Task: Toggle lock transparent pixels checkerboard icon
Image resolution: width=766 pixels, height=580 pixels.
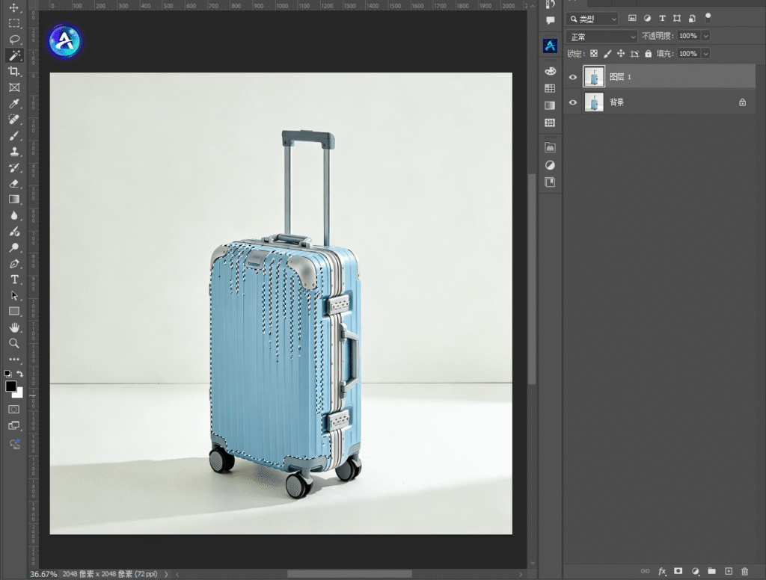Action: pyautogui.click(x=593, y=54)
